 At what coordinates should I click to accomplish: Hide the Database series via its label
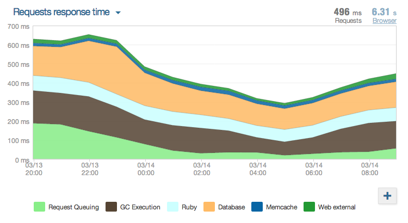232,207
